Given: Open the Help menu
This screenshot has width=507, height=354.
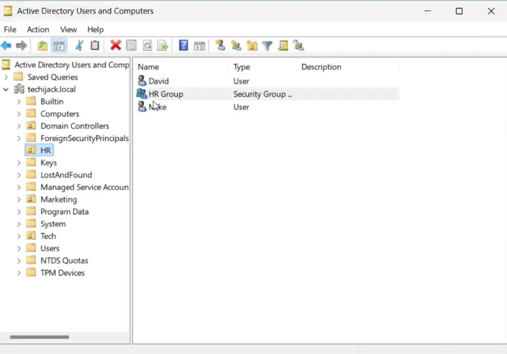Looking at the screenshot, I should click(95, 29).
